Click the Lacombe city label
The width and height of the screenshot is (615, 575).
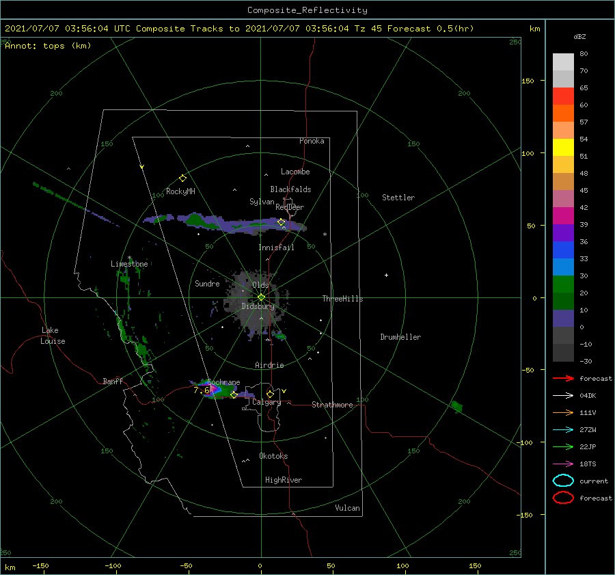click(x=295, y=172)
